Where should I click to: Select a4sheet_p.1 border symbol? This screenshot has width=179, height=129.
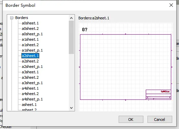(32, 99)
